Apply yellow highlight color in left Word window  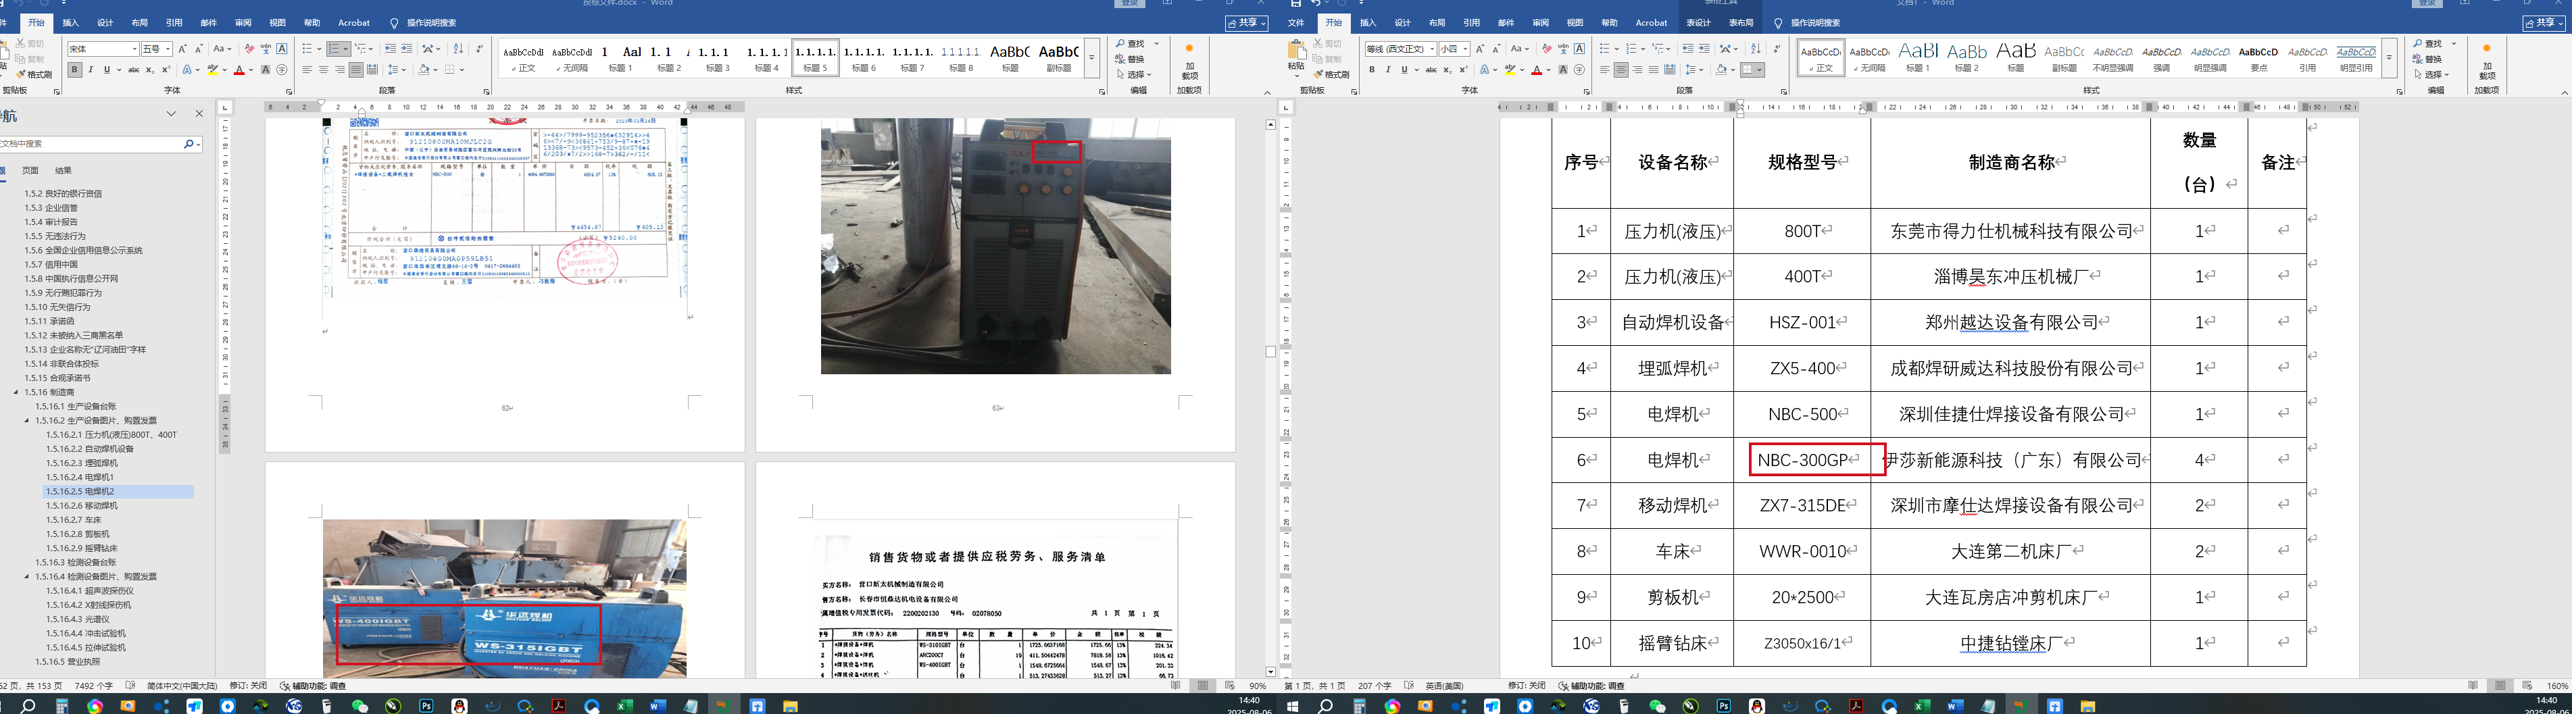(212, 70)
